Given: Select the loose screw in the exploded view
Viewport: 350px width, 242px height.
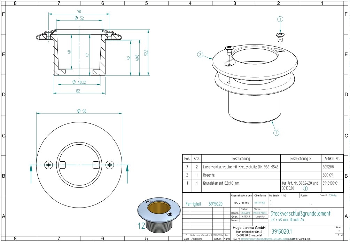Looking at the screenshot, I should click(280, 37).
